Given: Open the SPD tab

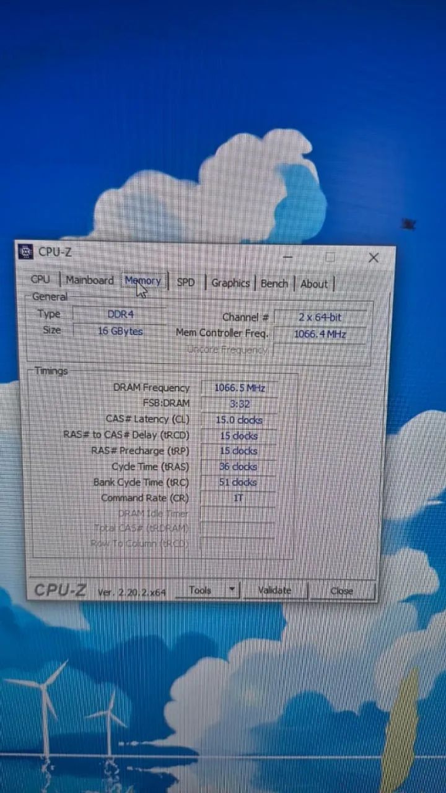Looking at the screenshot, I should pyautogui.click(x=186, y=282).
